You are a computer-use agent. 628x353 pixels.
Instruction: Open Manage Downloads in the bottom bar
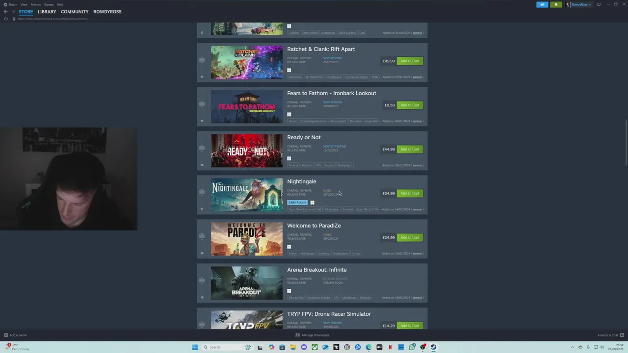pos(312,335)
